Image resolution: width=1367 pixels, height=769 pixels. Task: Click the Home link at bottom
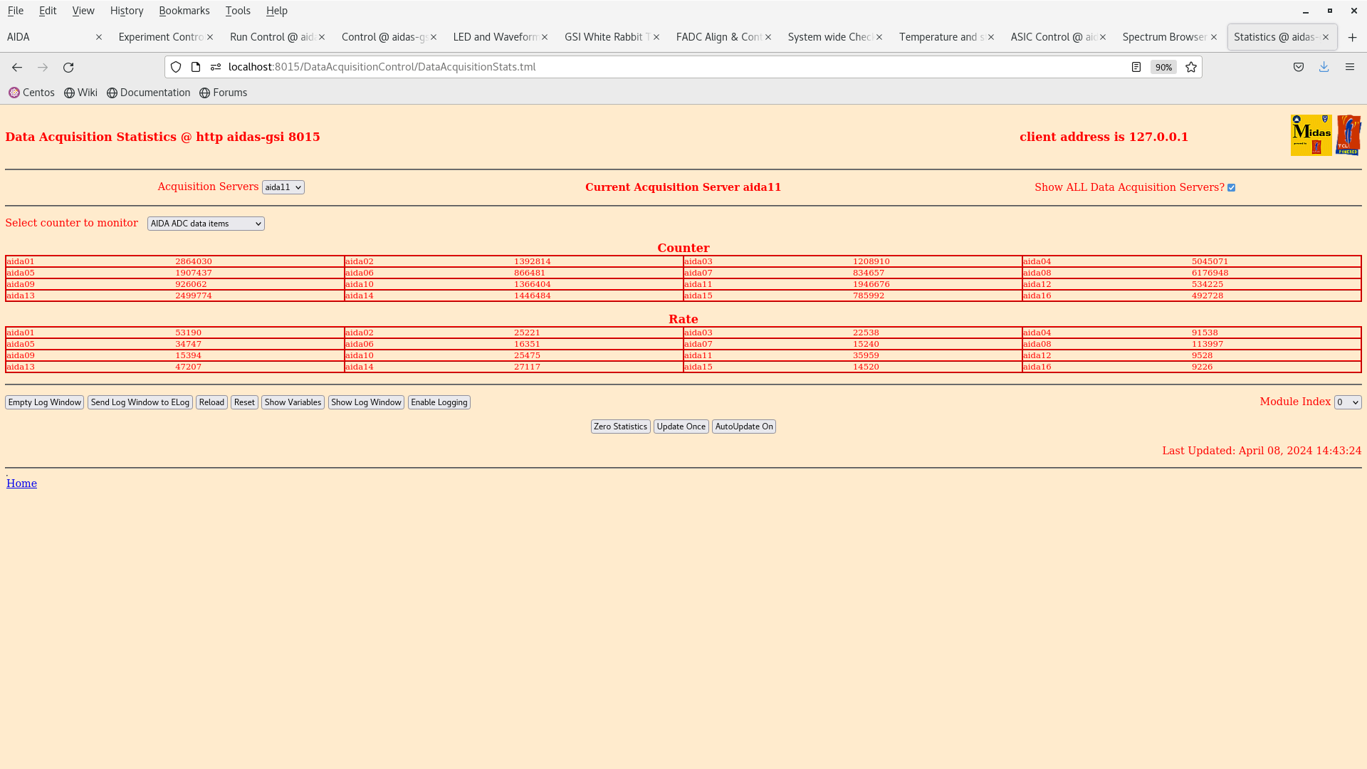(x=21, y=483)
